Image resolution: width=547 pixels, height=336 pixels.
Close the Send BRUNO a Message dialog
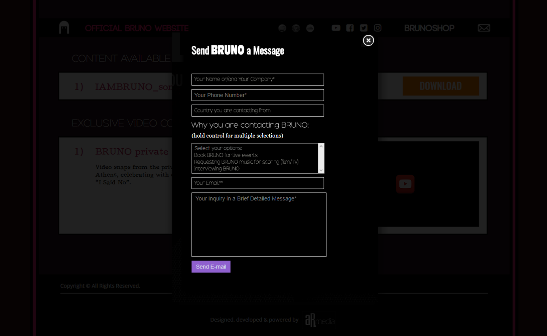[x=368, y=40]
